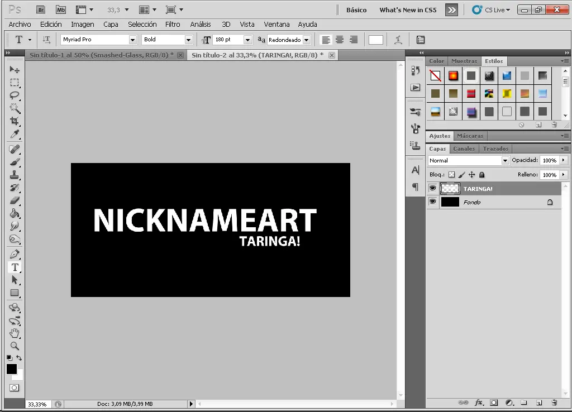Create warped text
Viewport: 572px width, 412px height.
point(398,40)
